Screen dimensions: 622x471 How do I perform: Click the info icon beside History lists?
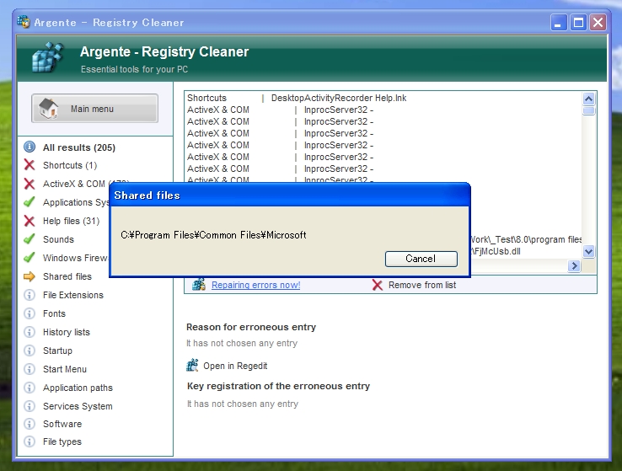pyautogui.click(x=29, y=332)
